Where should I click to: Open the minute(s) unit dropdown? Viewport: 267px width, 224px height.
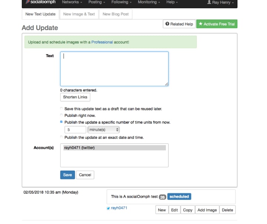(103, 130)
